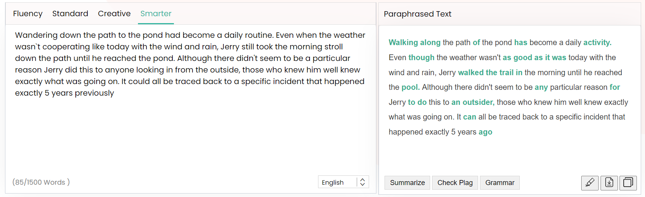
Task: Click the highlighted word "ago"
Action: [485, 132]
